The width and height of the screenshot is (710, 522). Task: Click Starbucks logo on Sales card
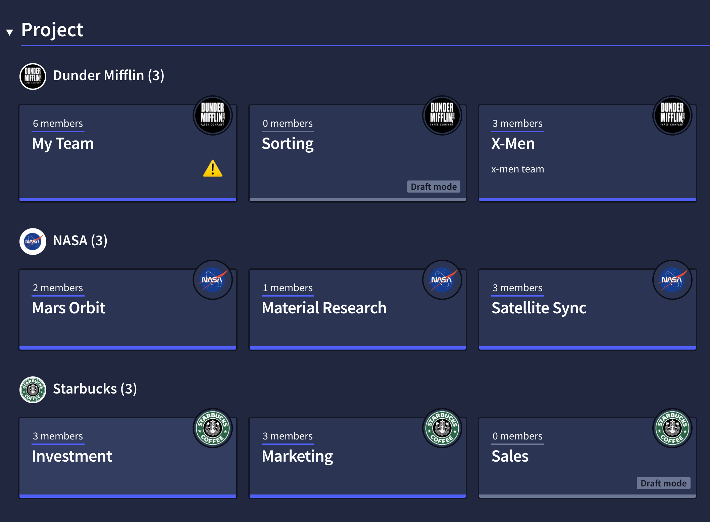click(672, 428)
